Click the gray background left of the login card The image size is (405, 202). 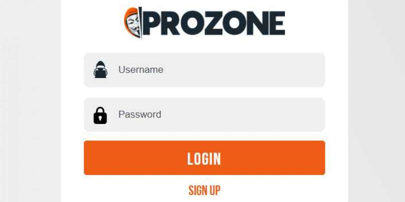[x=30, y=101]
